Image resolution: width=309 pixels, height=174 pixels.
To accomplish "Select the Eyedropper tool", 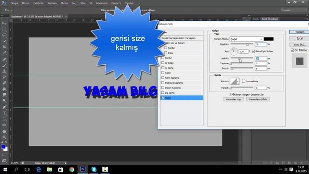I will click(x=4, y=53).
